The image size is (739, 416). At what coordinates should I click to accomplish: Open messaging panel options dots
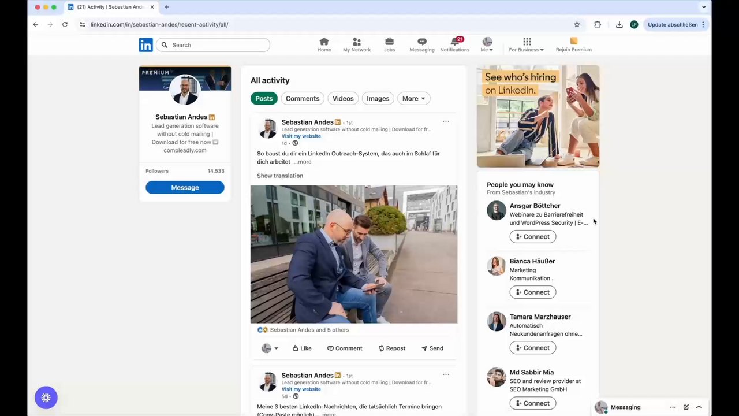point(673,407)
